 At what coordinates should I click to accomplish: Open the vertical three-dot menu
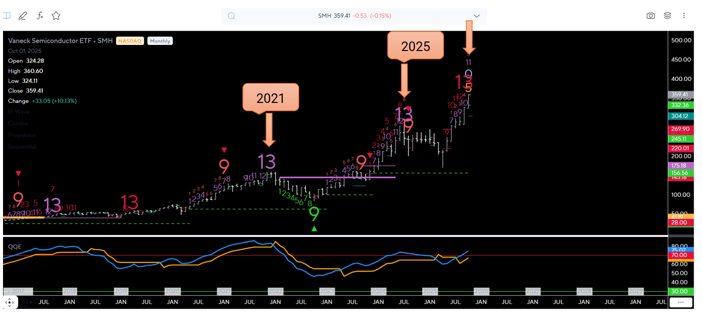point(684,16)
